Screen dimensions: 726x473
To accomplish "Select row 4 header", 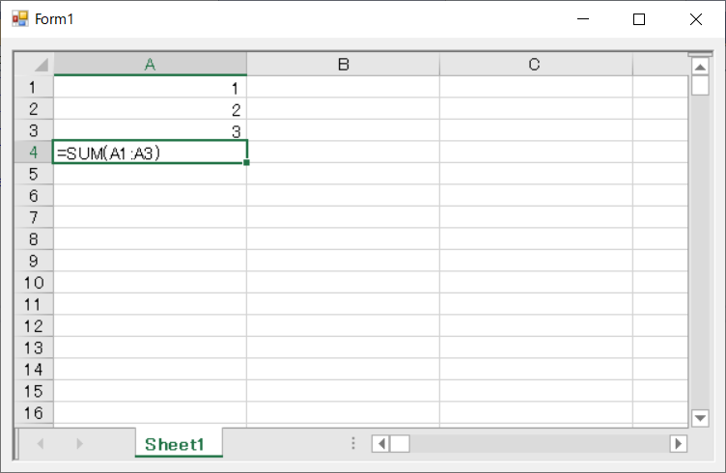I will tap(34, 153).
